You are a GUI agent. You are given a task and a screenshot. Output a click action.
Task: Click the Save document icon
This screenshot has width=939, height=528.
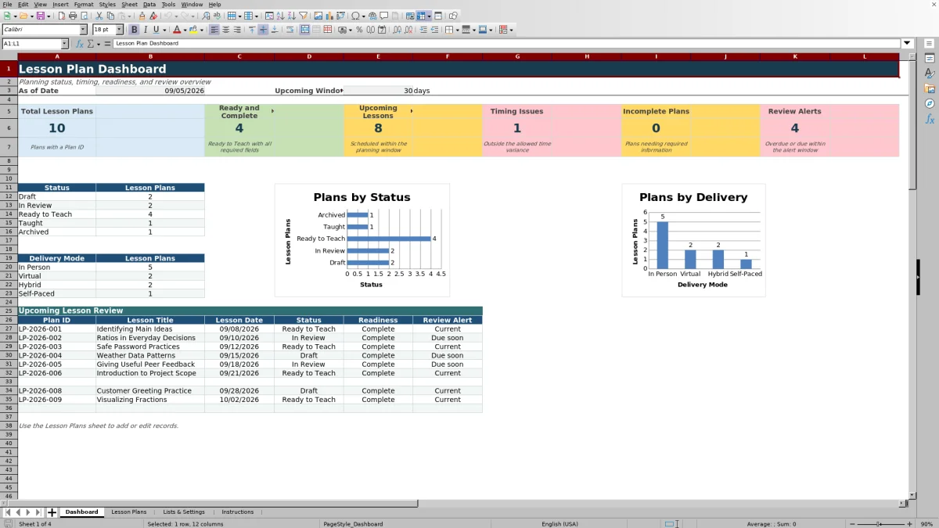pyautogui.click(x=39, y=16)
